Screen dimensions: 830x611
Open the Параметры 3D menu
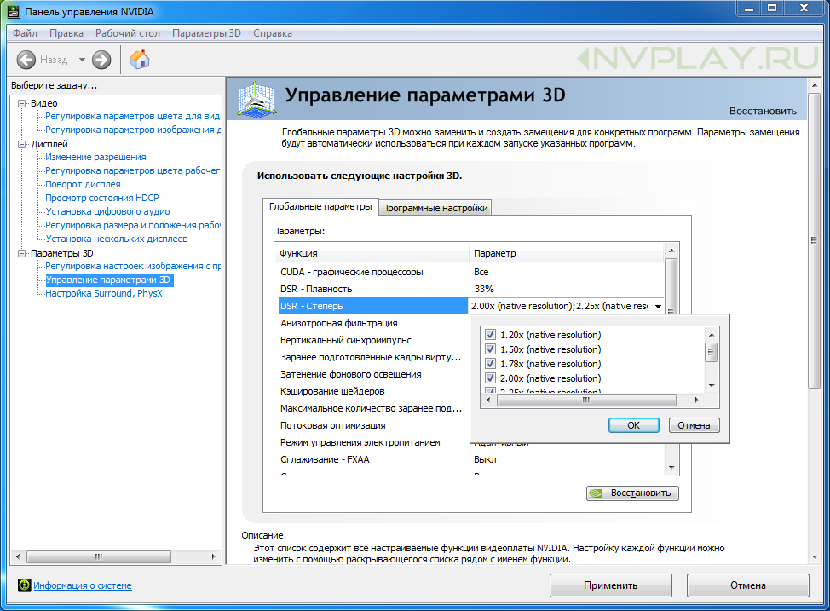(206, 33)
